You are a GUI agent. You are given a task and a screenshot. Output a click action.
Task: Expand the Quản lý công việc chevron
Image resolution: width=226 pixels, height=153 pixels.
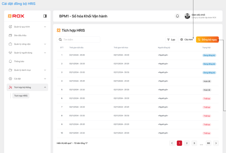tap(45, 44)
